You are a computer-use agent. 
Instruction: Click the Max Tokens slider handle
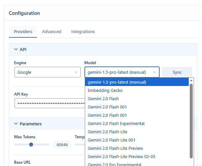(x=31, y=145)
